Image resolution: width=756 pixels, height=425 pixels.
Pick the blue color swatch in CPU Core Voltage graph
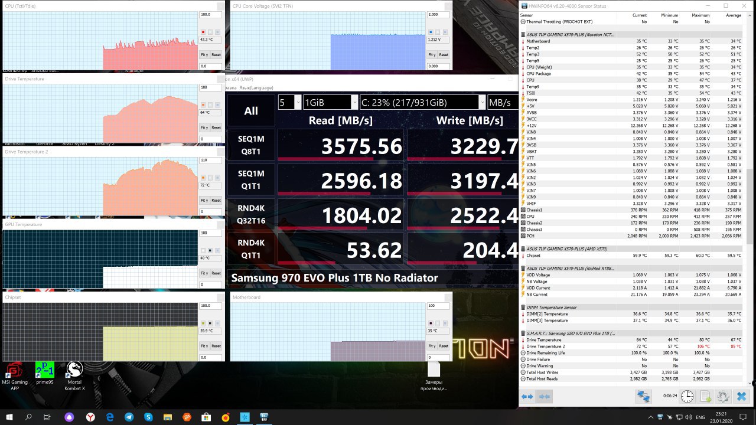tap(431, 32)
